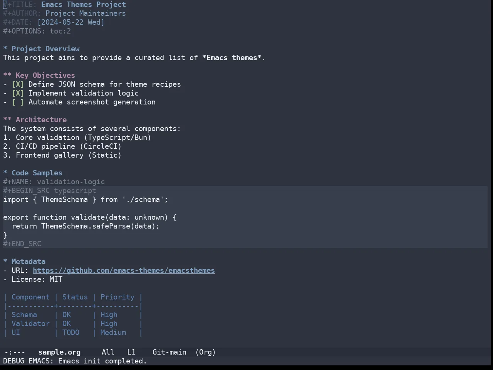493x370 pixels.
Task: Click the 'Validator' table row cell
Action: (30, 324)
